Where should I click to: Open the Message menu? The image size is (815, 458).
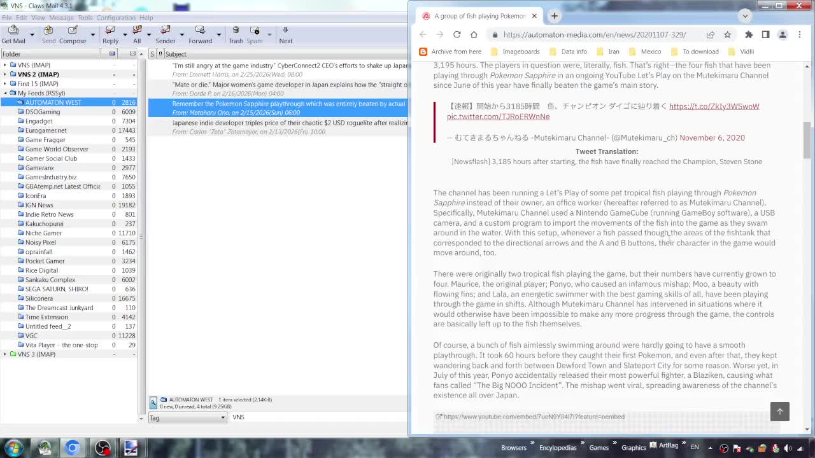point(61,18)
